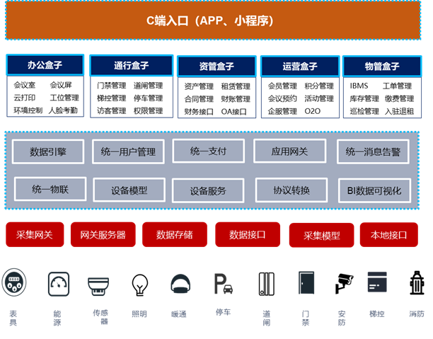Image resolution: width=433 pixels, height=339 pixels.
Task: Click the red 采集网关 button
Action: point(35,234)
